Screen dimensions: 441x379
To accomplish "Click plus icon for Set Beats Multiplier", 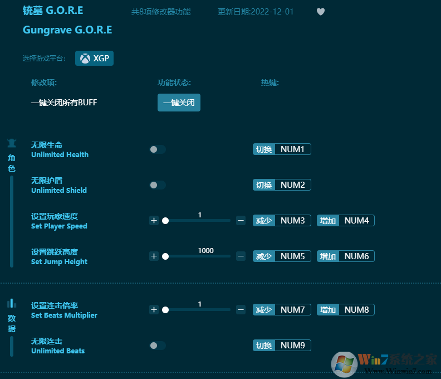I will tap(154, 310).
